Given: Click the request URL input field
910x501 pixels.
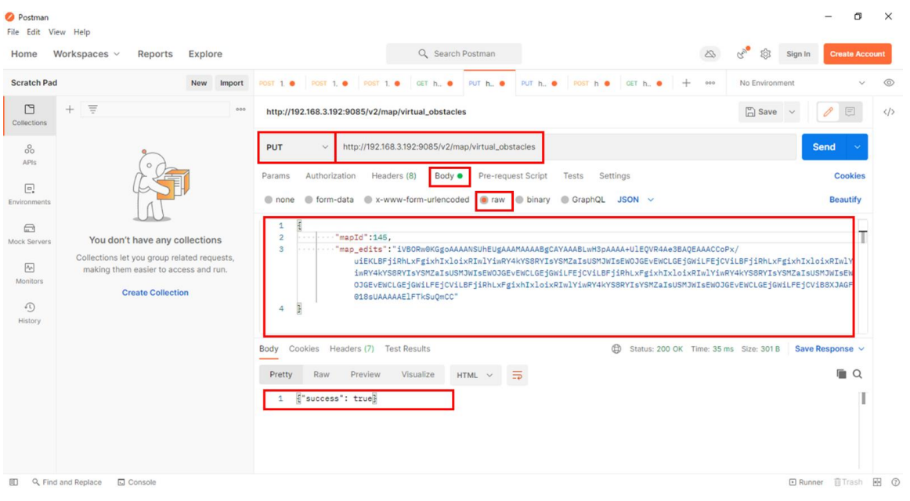Looking at the screenshot, I should click(564, 147).
